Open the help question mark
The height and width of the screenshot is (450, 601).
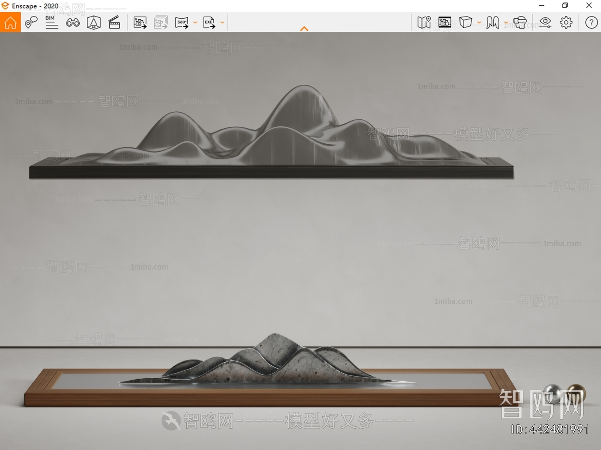point(591,22)
